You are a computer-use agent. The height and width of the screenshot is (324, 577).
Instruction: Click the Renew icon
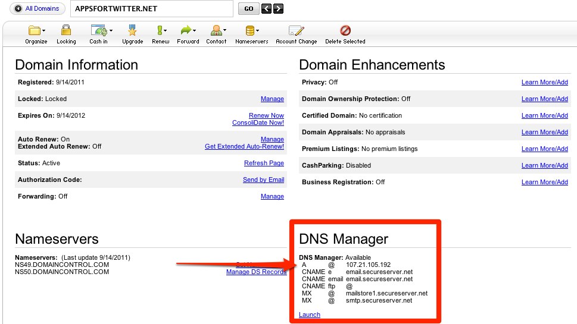point(160,30)
